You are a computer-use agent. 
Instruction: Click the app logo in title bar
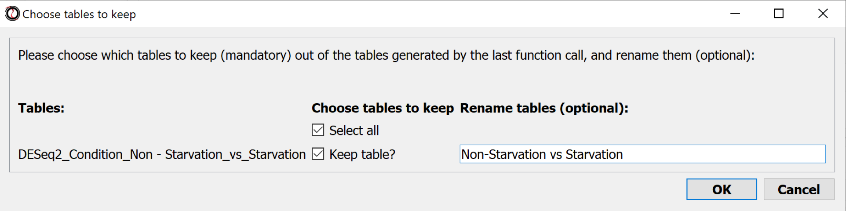click(12, 14)
